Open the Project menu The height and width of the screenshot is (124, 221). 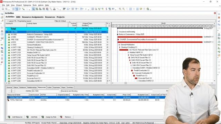click(19, 5)
